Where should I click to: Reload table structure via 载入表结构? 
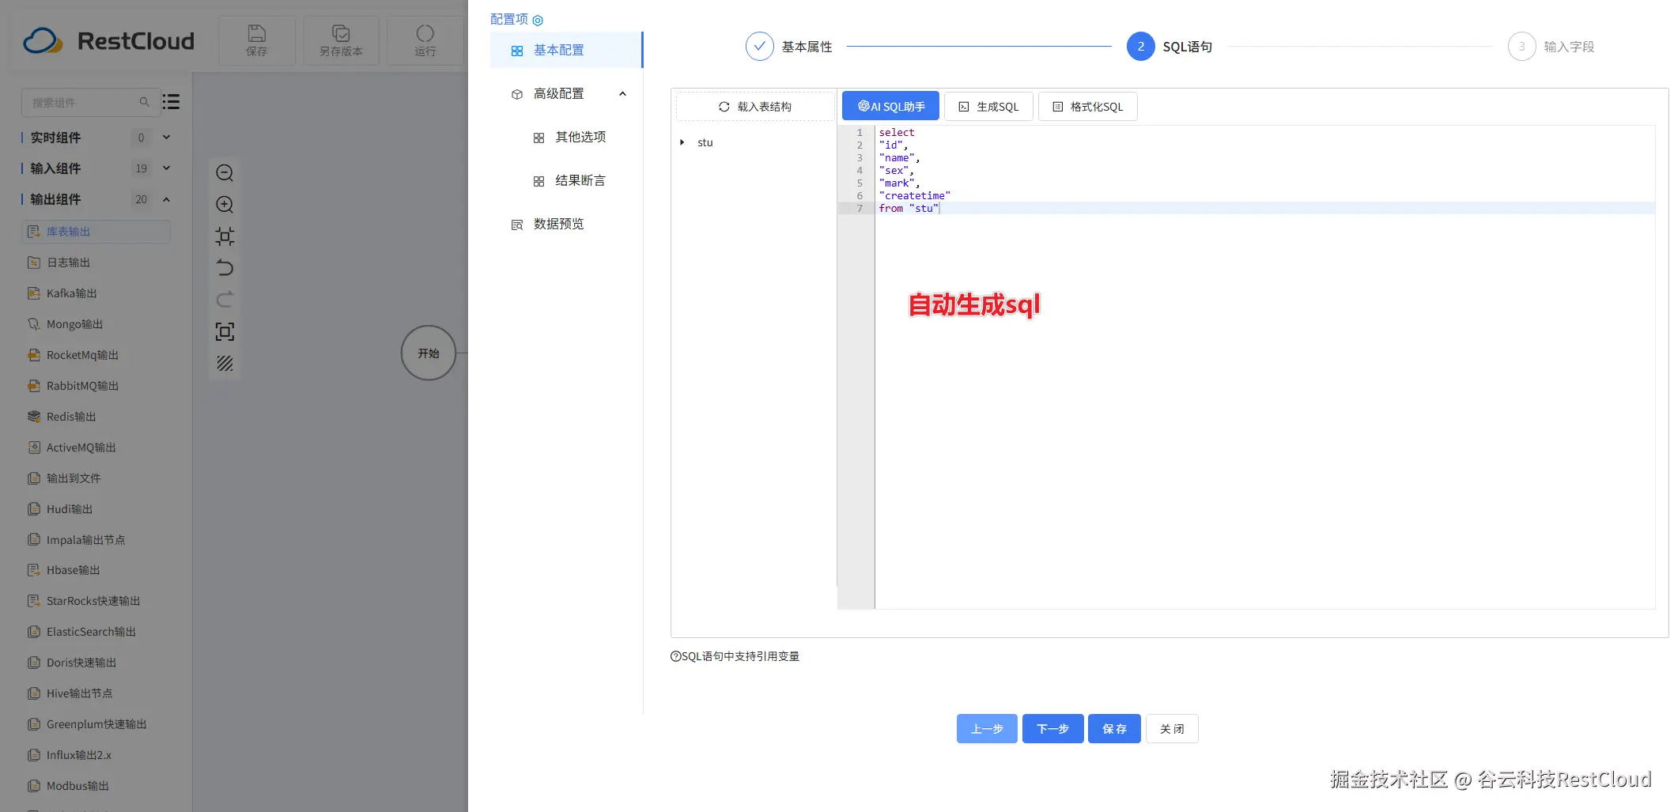click(x=755, y=105)
